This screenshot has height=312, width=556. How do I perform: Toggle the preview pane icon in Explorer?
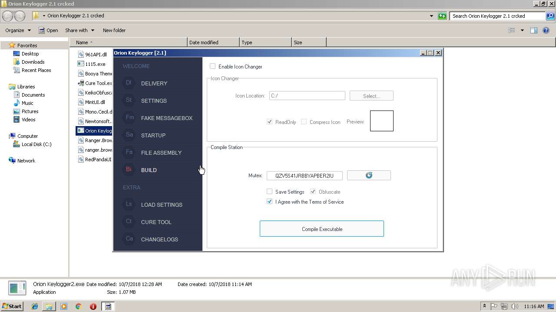tap(534, 30)
